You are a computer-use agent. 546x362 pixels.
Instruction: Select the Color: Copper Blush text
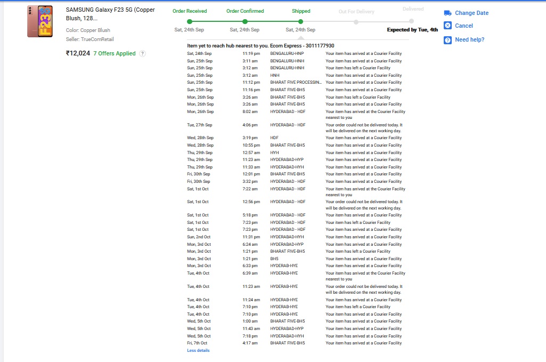(88, 30)
